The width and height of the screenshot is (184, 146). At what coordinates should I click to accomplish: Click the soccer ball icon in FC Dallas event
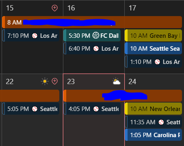96,35
